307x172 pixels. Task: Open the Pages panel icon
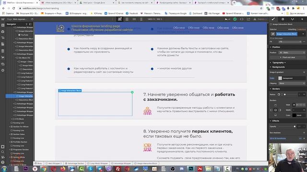coord(3,44)
